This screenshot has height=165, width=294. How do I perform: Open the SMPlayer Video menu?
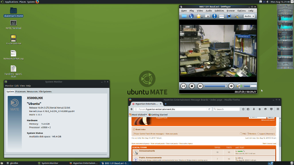[200, 11]
